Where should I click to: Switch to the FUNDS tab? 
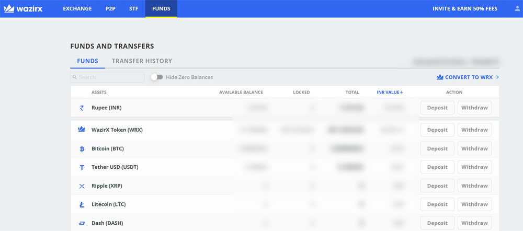click(x=87, y=61)
